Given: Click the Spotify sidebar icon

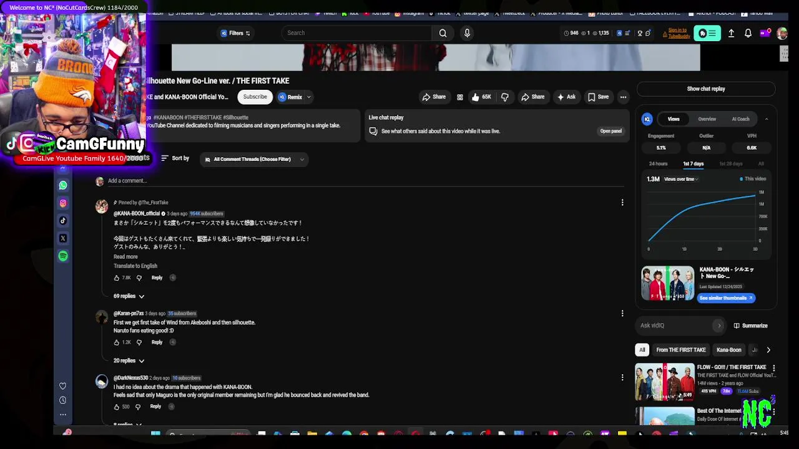Looking at the screenshot, I should (63, 256).
